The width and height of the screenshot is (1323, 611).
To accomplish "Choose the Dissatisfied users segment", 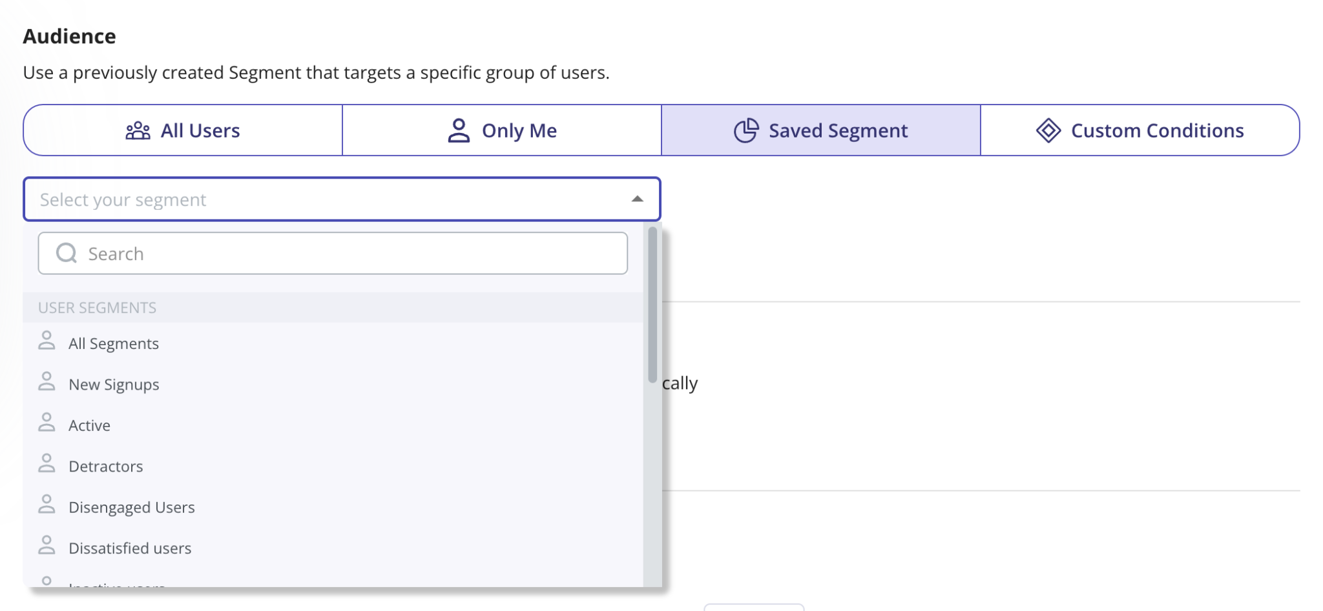I will point(130,548).
